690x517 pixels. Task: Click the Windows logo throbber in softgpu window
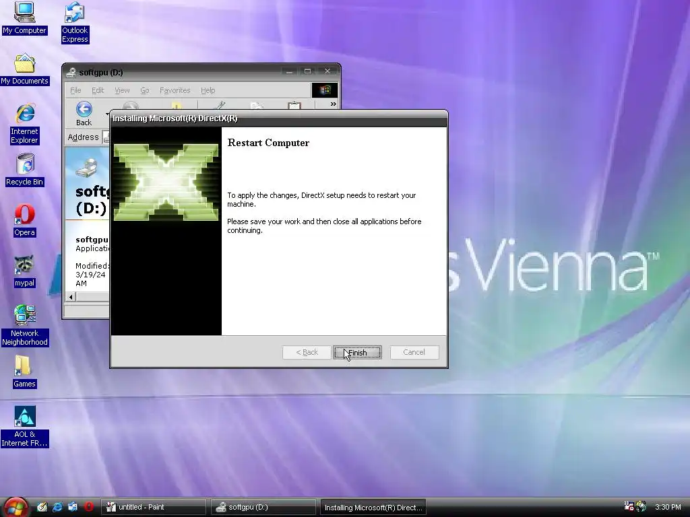point(325,90)
